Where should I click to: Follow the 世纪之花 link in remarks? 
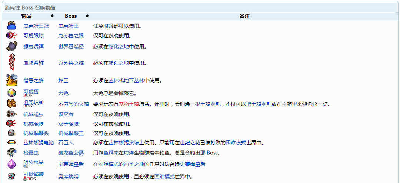(190, 143)
